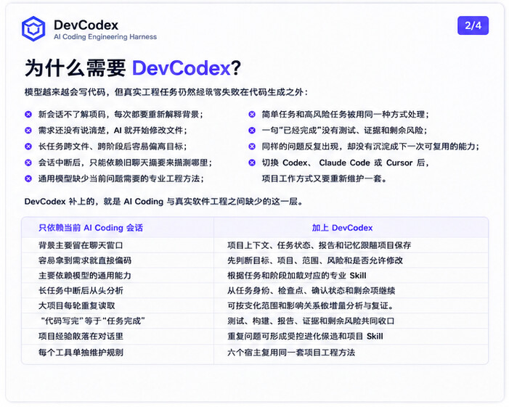Select bullet text 一句"已经完成"没有测试、证据和剩余风险

point(344,131)
